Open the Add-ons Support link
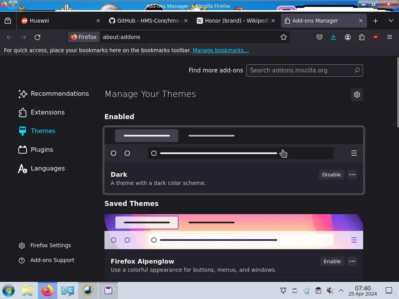 46,260
